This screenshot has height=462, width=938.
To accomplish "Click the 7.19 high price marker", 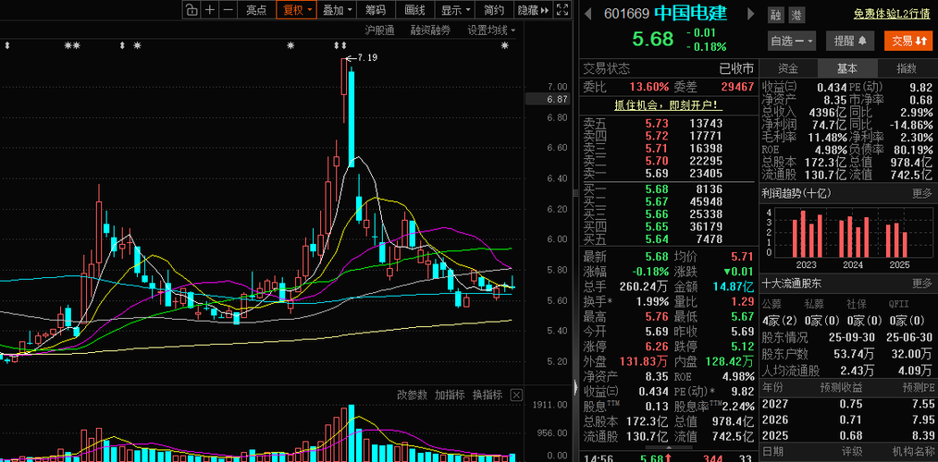I will [x=366, y=58].
